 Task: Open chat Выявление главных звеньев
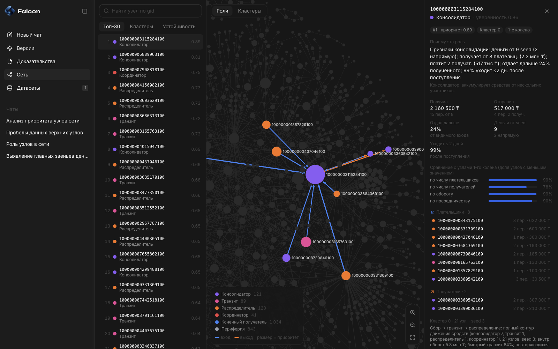tap(47, 156)
